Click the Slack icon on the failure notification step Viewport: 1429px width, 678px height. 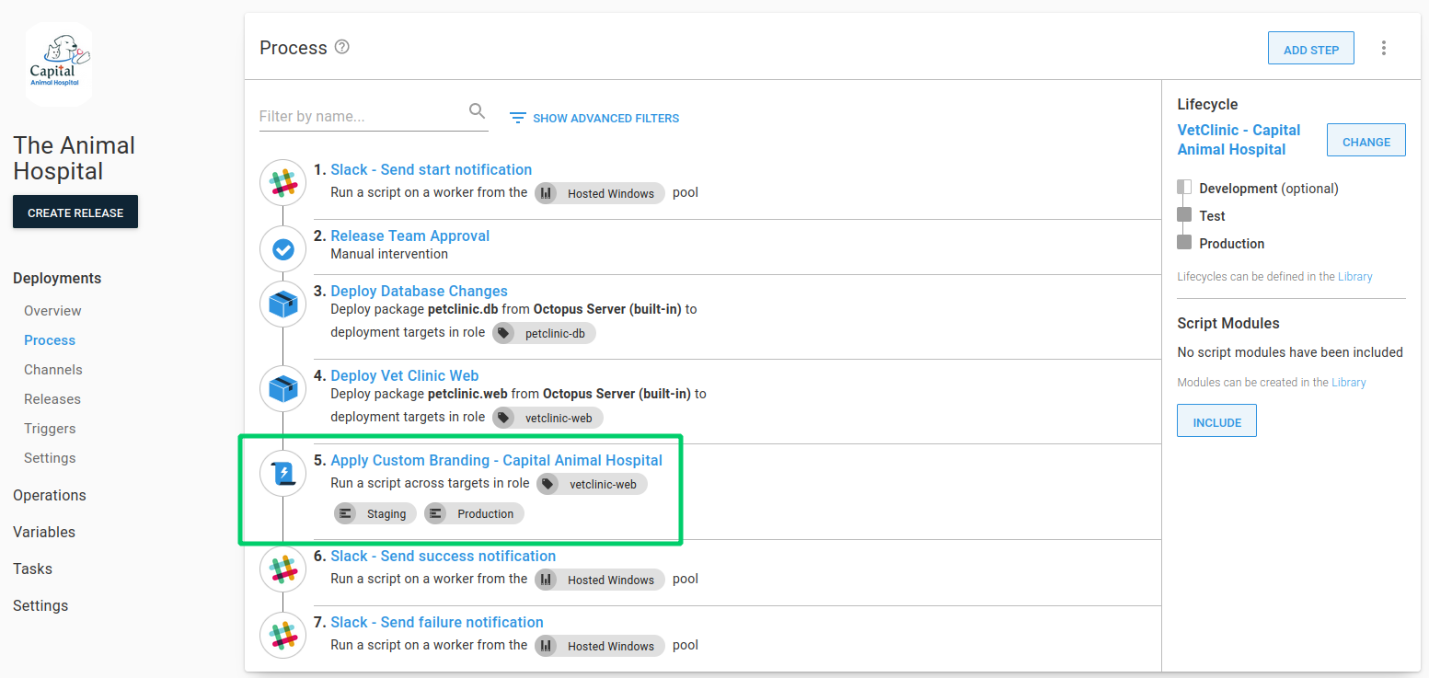[282, 635]
